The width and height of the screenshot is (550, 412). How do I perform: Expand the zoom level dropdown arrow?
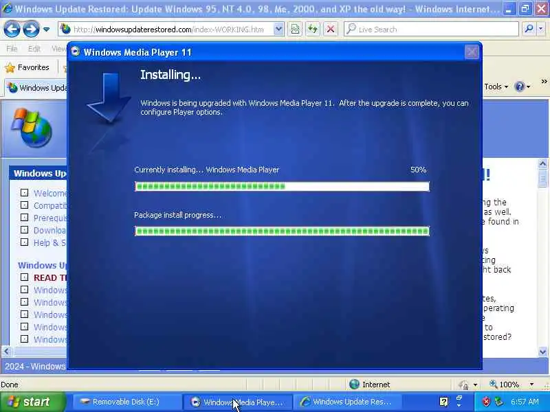tap(531, 385)
